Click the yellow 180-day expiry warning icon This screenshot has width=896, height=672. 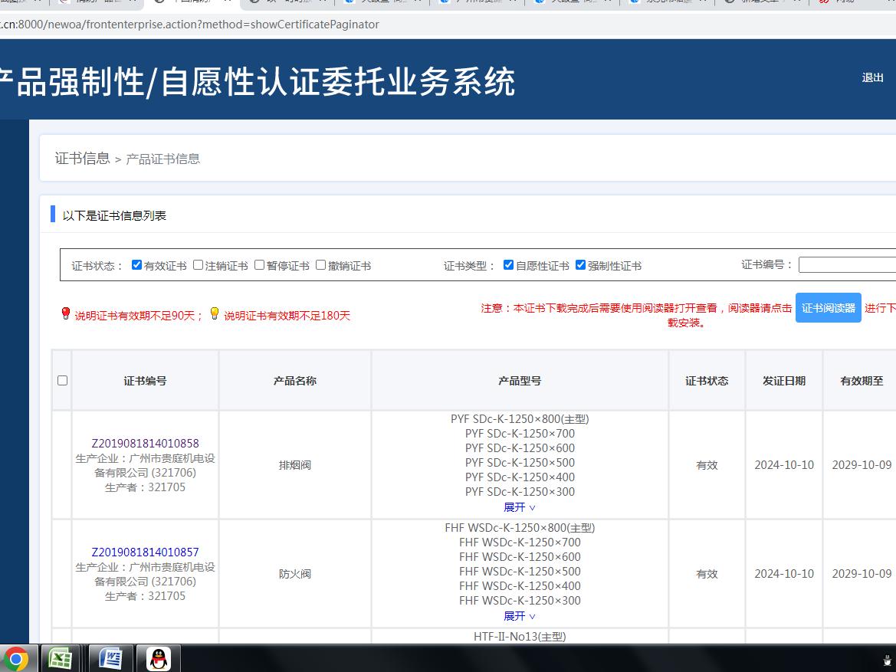(215, 314)
